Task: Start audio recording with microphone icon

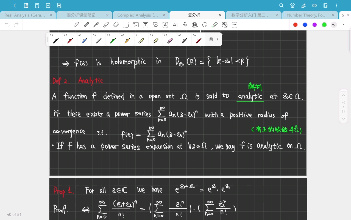Action: [185, 25]
